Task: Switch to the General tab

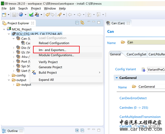Action: click(115, 54)
